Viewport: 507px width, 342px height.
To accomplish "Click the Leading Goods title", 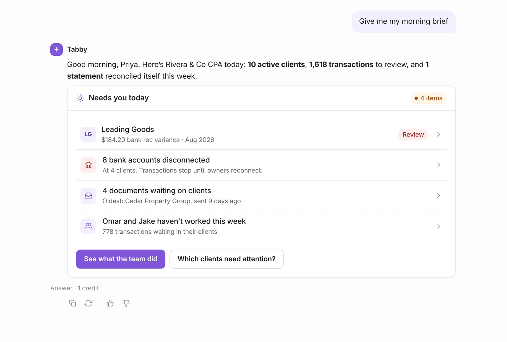I will click(128, 130).
